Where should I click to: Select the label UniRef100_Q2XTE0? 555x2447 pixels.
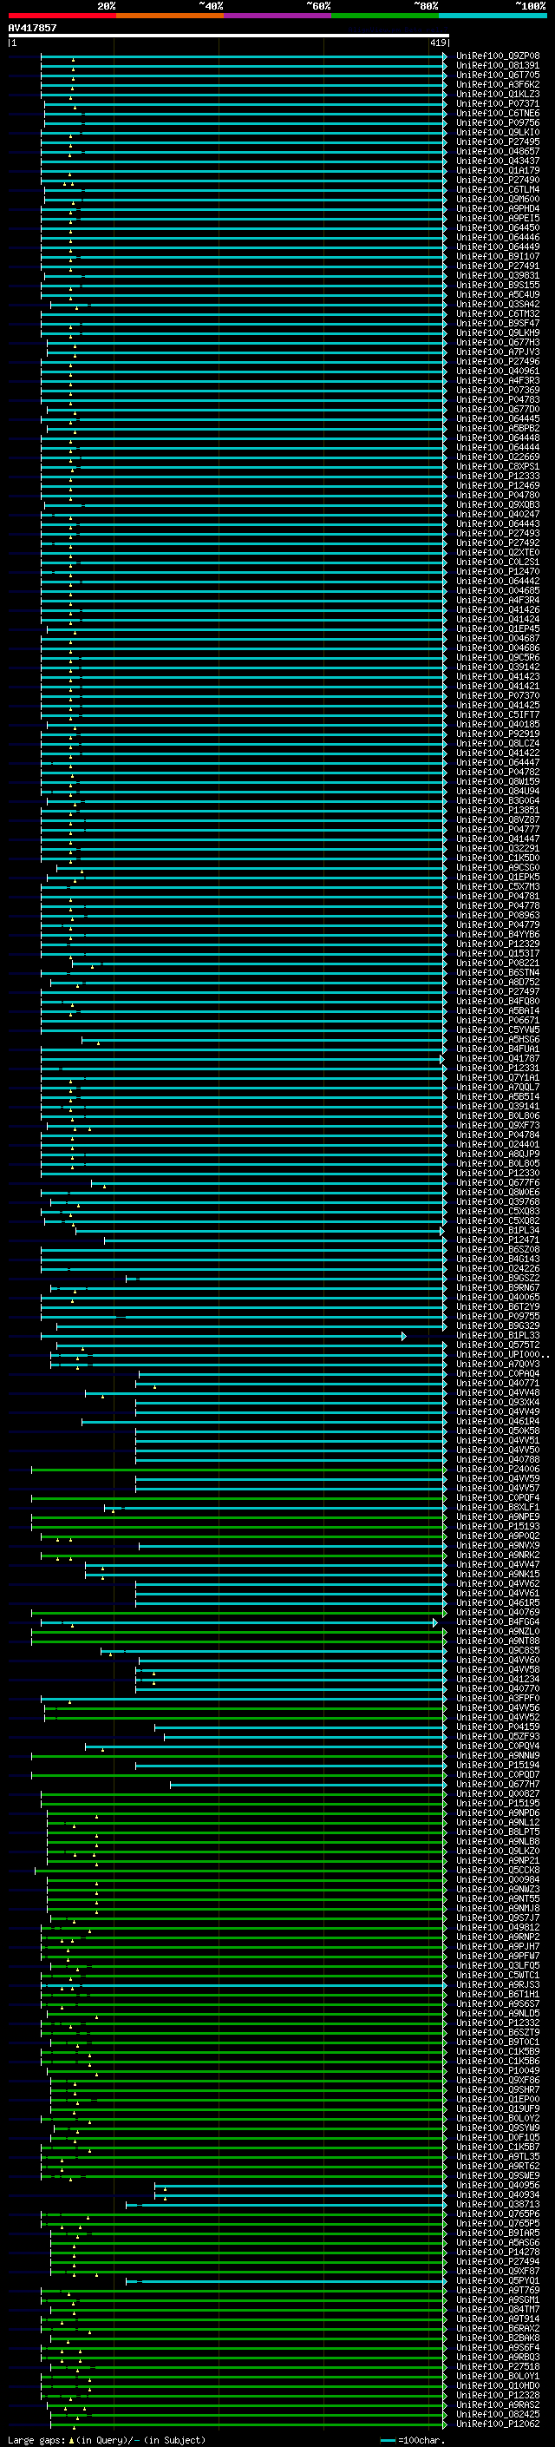497,553
